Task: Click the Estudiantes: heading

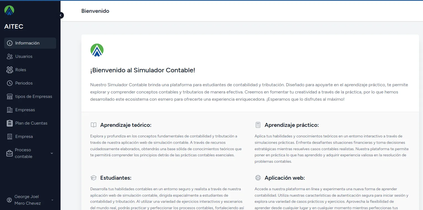Action: pos(116,178)
